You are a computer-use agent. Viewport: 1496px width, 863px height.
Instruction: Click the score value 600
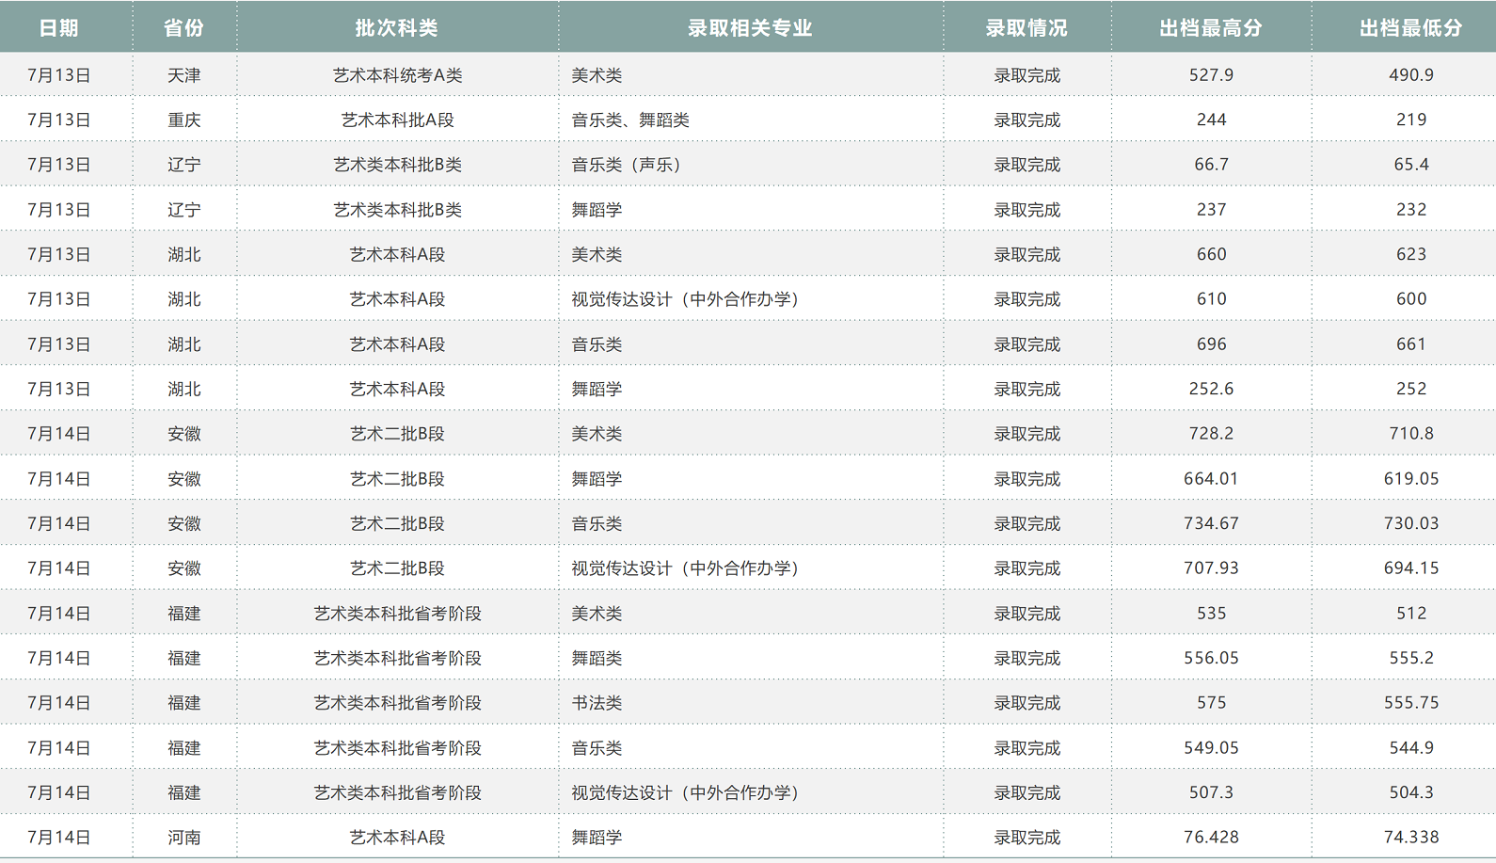coord(1411,299)
